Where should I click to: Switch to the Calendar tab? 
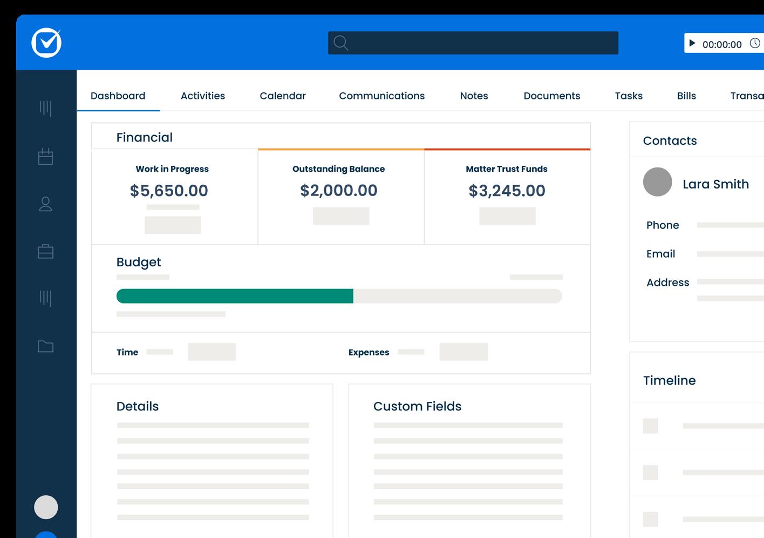point(283,96)
